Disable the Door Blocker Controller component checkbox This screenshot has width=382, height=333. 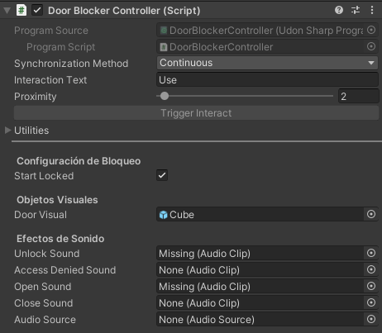tap(37, 11)
